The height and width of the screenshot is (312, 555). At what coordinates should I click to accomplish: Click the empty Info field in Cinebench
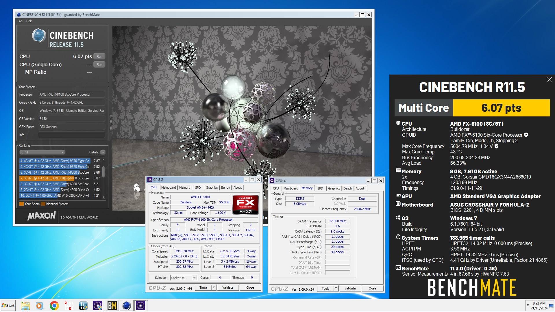tap(71, 135)
